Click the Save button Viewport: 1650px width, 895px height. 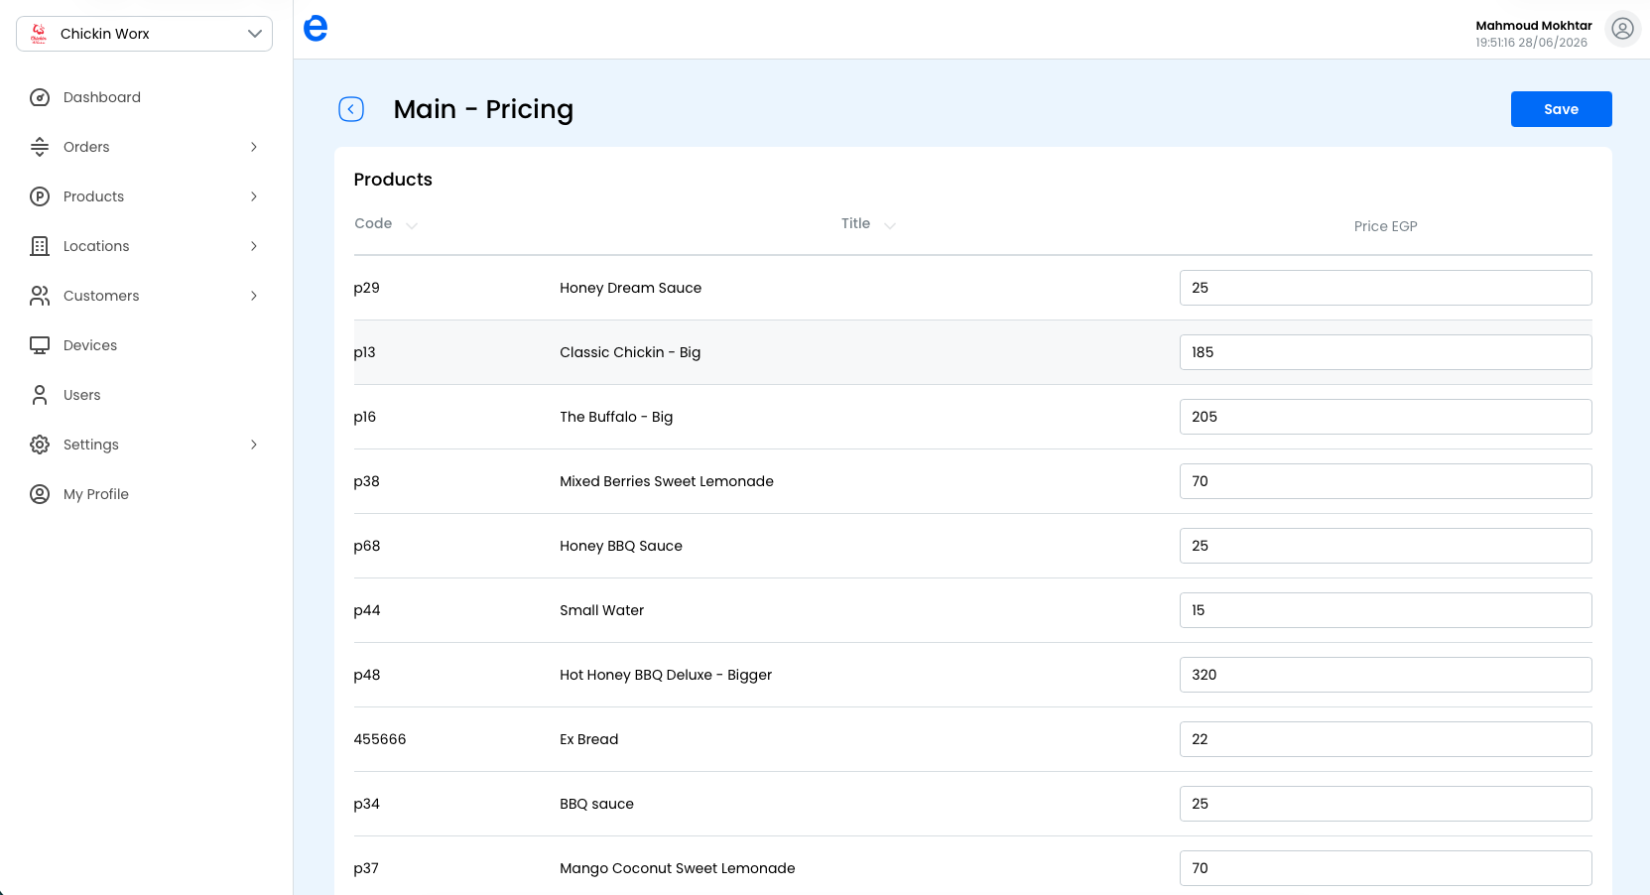[x=1561, y=109]
